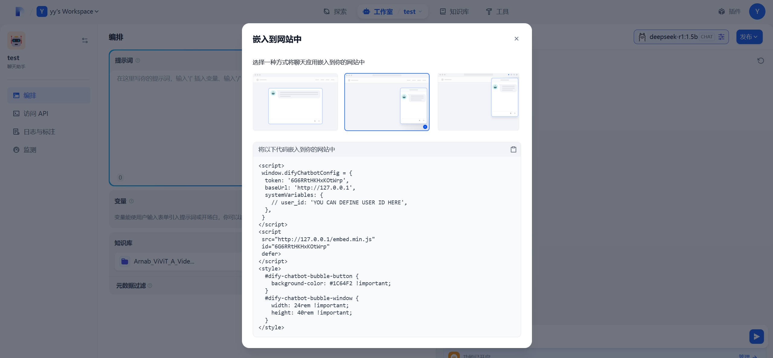Open the 监测 monitoring section
The image size is (773, 358).
[30, 150]
